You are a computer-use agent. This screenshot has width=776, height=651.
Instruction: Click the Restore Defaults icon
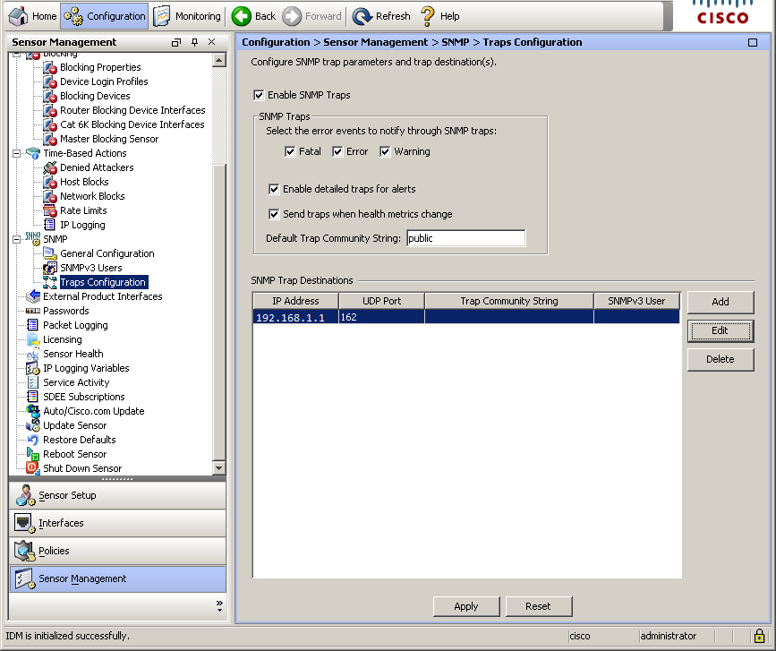[33, 440]
